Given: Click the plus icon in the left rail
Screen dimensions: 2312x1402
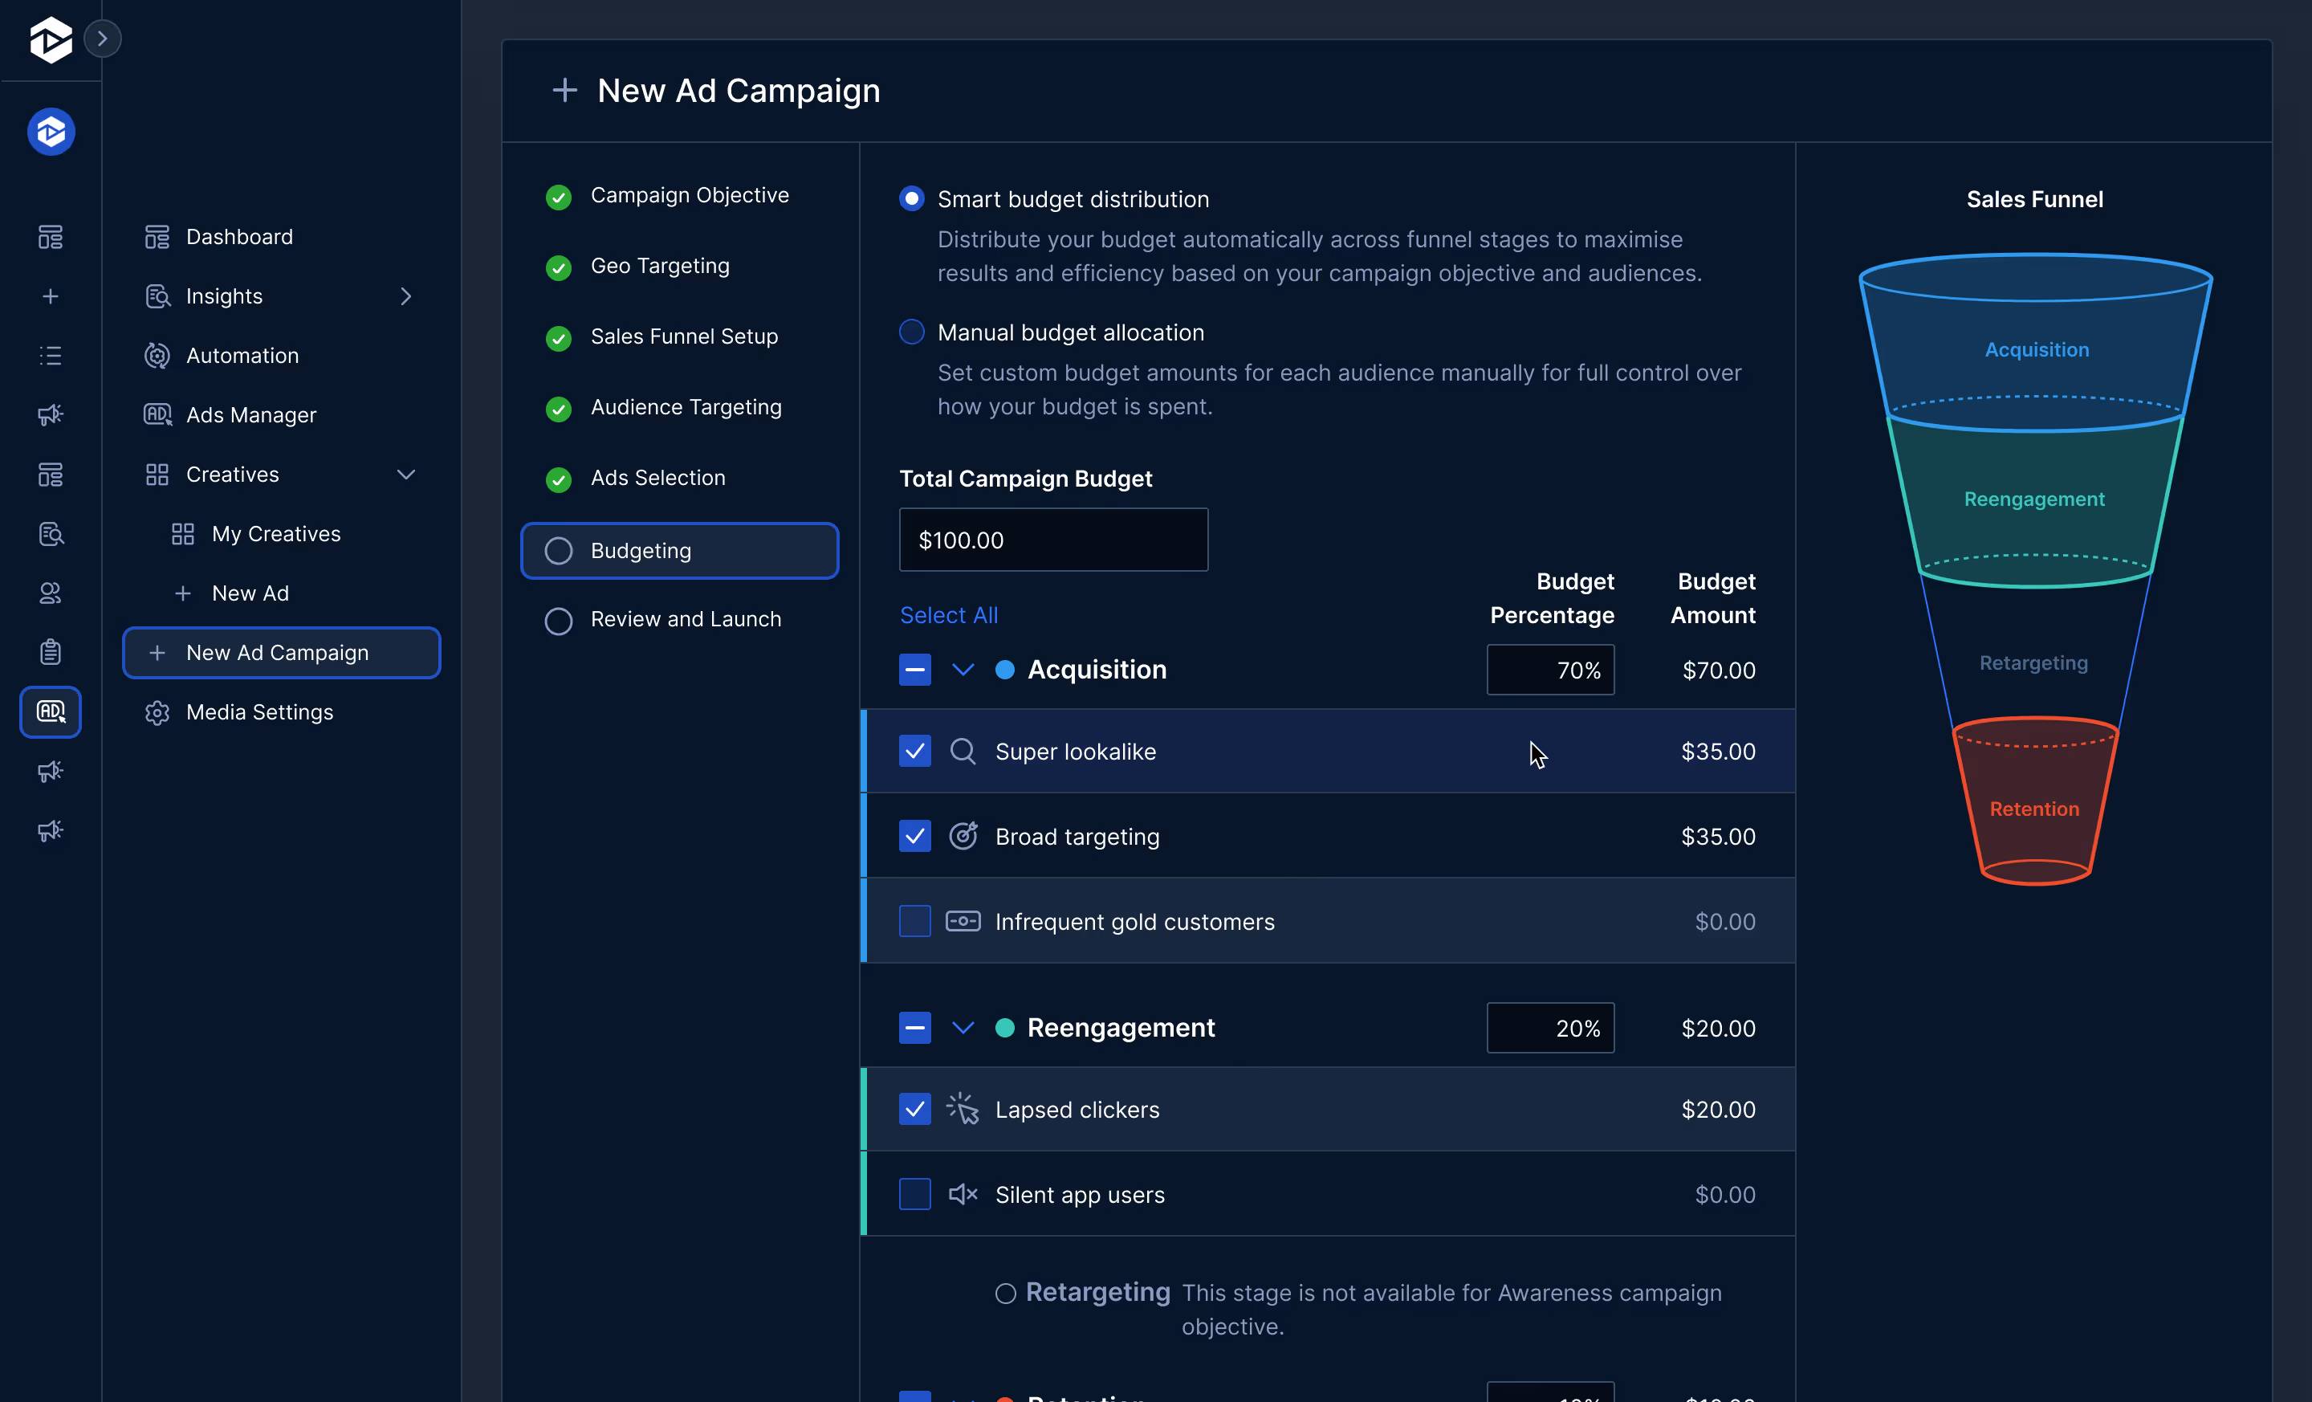Looking at the screenshot, I should coord(50,295).
